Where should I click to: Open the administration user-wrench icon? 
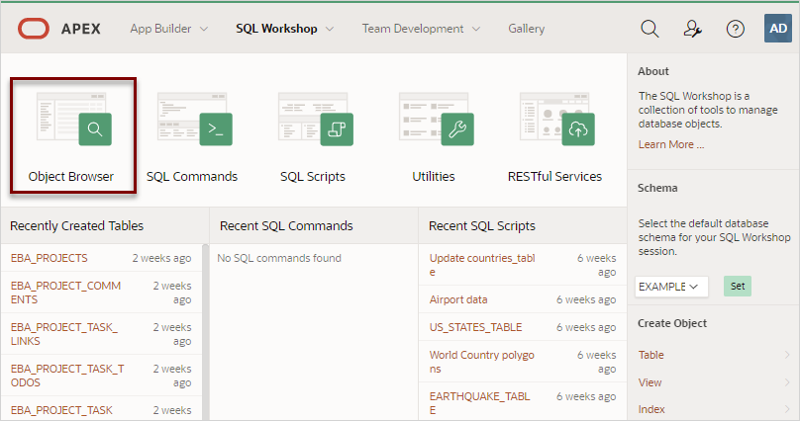point(692,29)
